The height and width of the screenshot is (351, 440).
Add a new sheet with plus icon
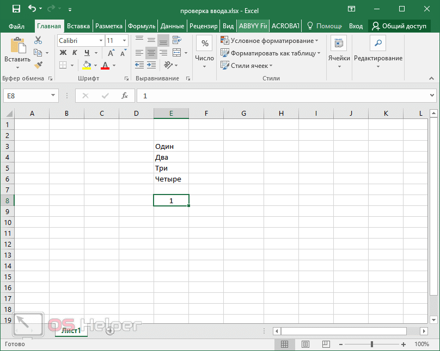pyautogui.click(x=110, y=330)
